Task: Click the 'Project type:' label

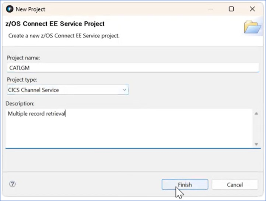Action: click(x=22, y=79)
